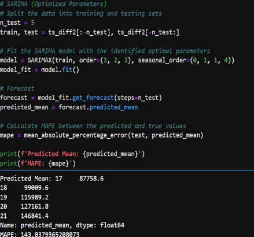Click the comment 'Fit the SARIMA model'
The image size is (254, 237).
pyautogui.click(x=105, y=51)
